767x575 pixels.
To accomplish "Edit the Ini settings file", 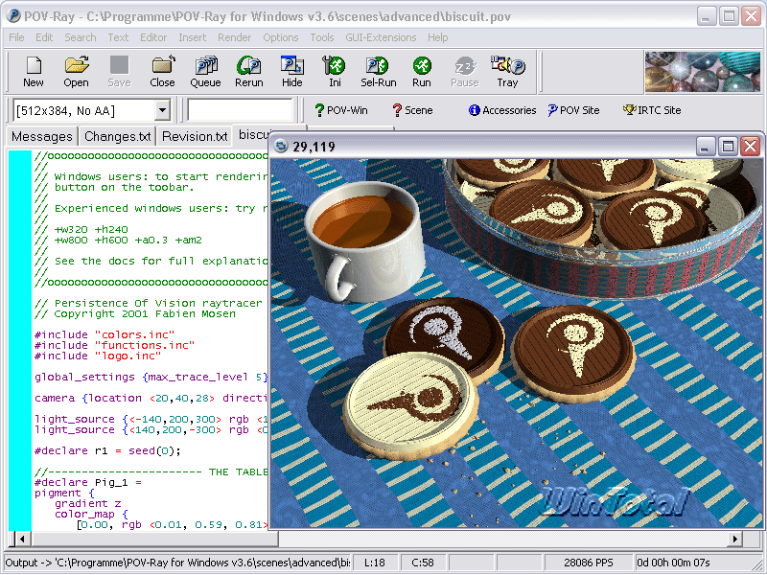I will [335, 71].
